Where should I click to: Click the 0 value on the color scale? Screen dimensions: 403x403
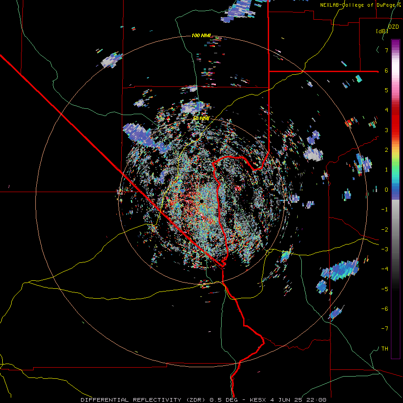386,190
